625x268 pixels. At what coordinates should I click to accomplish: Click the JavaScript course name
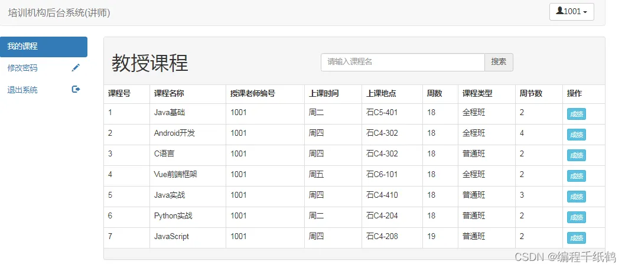[171, 237]
